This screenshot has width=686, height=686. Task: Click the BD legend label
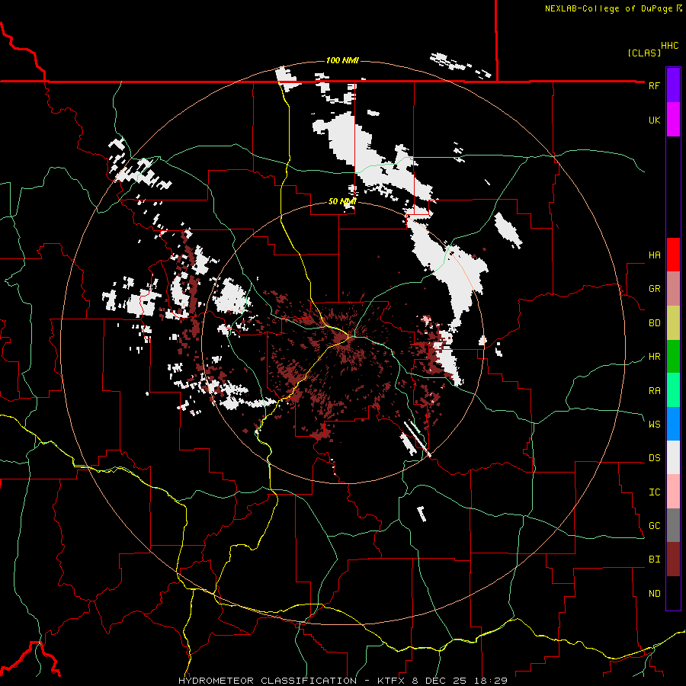click(x=654, y=323)
